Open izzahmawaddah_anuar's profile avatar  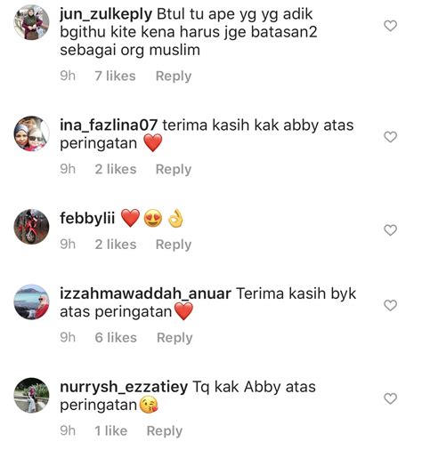coord(31,301)
